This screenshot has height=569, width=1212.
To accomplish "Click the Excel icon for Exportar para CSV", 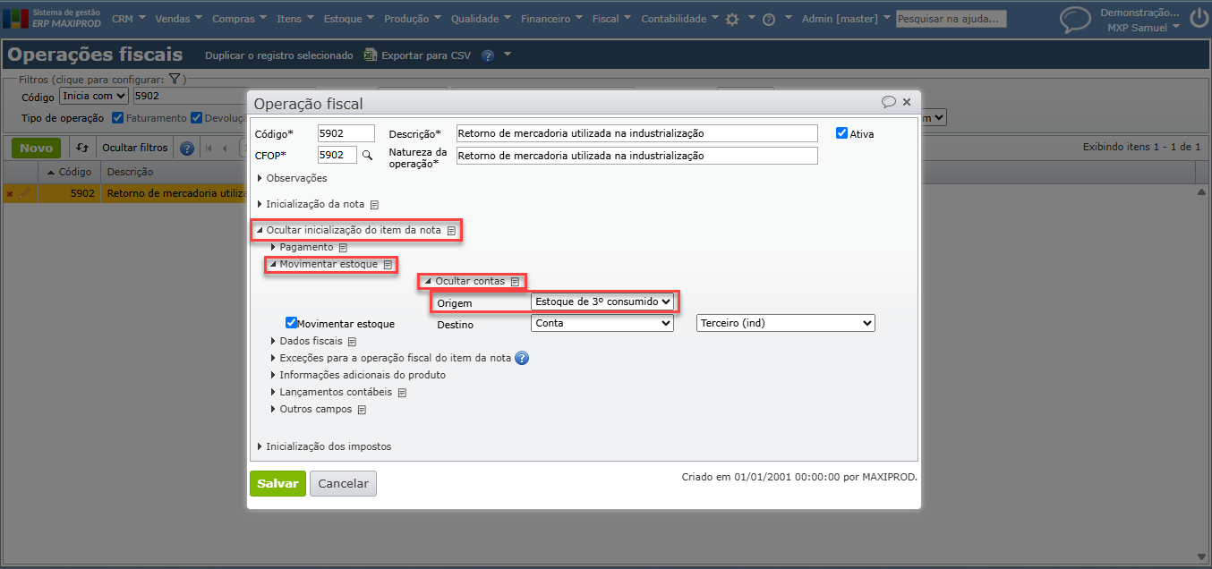I will click(x=371, y=55).
